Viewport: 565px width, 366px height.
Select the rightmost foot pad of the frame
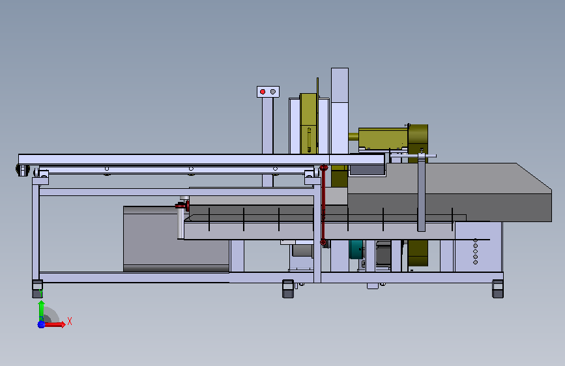click(x=498, y=289)
